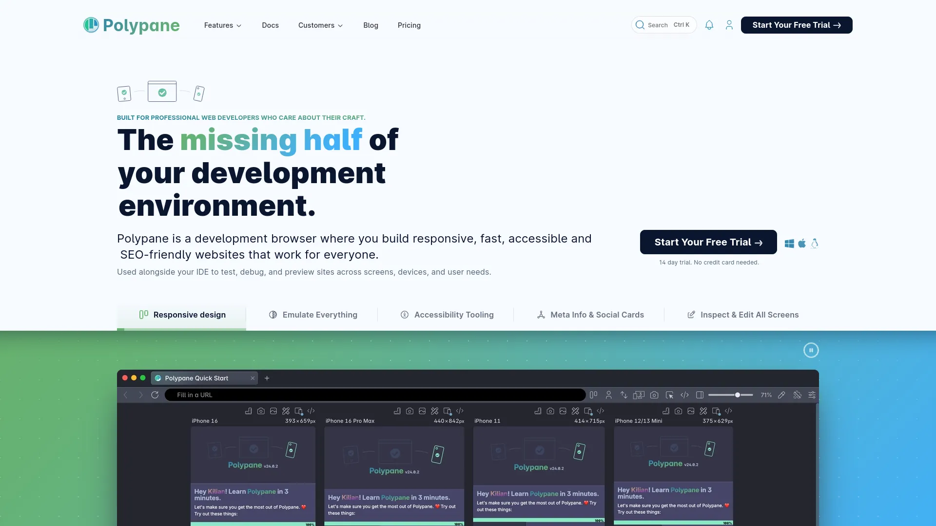Image resolution: width=936 pixels, height=526 pixels.
Task: Reload the page in the demo browser
Action: coord(155,395)
